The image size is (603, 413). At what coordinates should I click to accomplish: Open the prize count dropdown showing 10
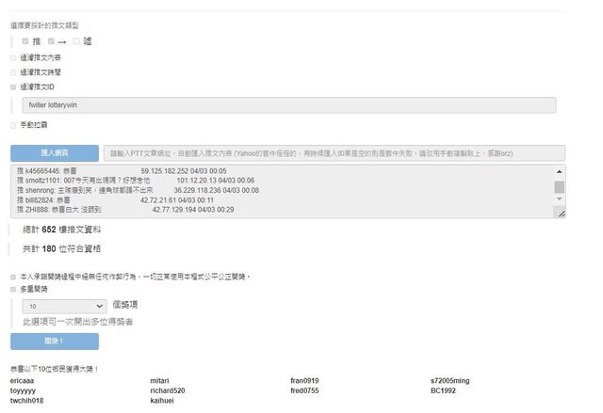65,306
